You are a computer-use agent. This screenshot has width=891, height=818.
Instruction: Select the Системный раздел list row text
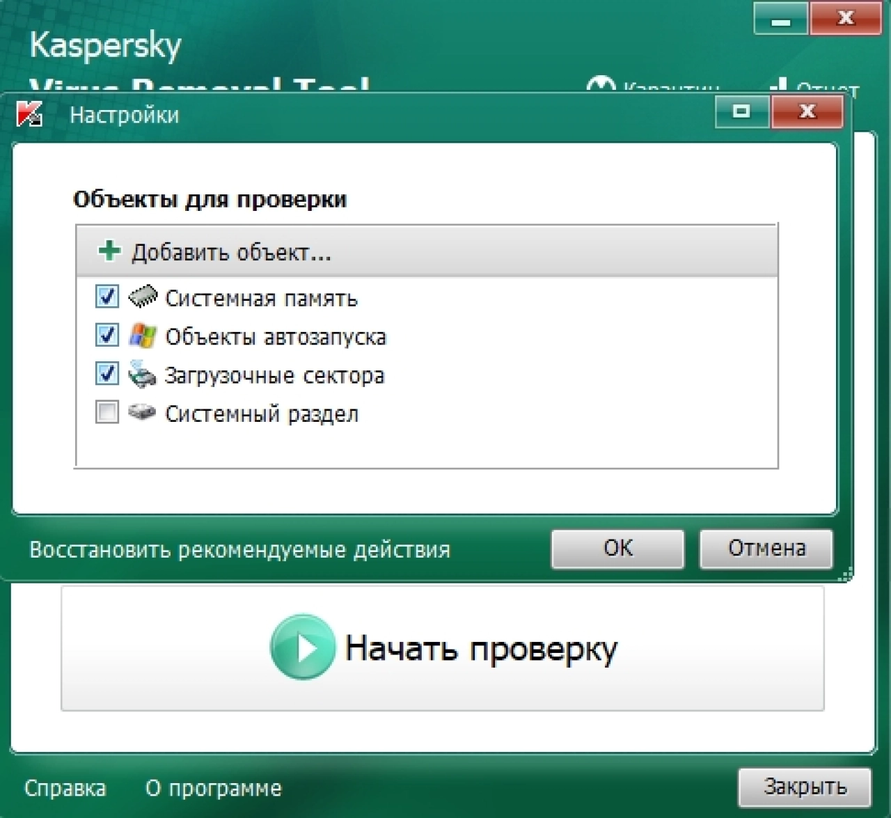click(262, 414)
